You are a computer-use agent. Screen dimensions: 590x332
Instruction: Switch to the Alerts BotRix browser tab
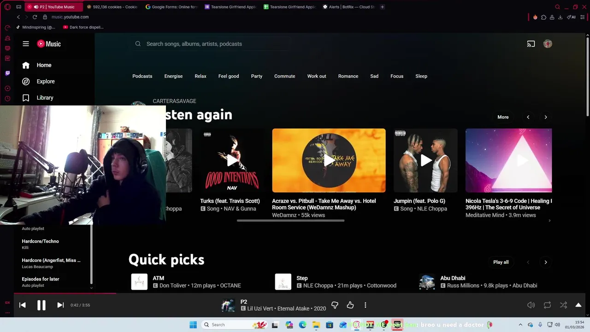[349, 7]
